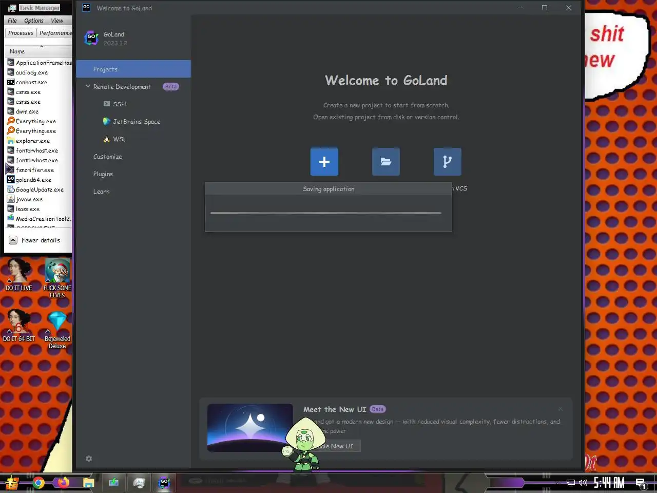Open Task Manager File menu
The width and height of the screenshot is (657, 493).
[x=12, y=21]
